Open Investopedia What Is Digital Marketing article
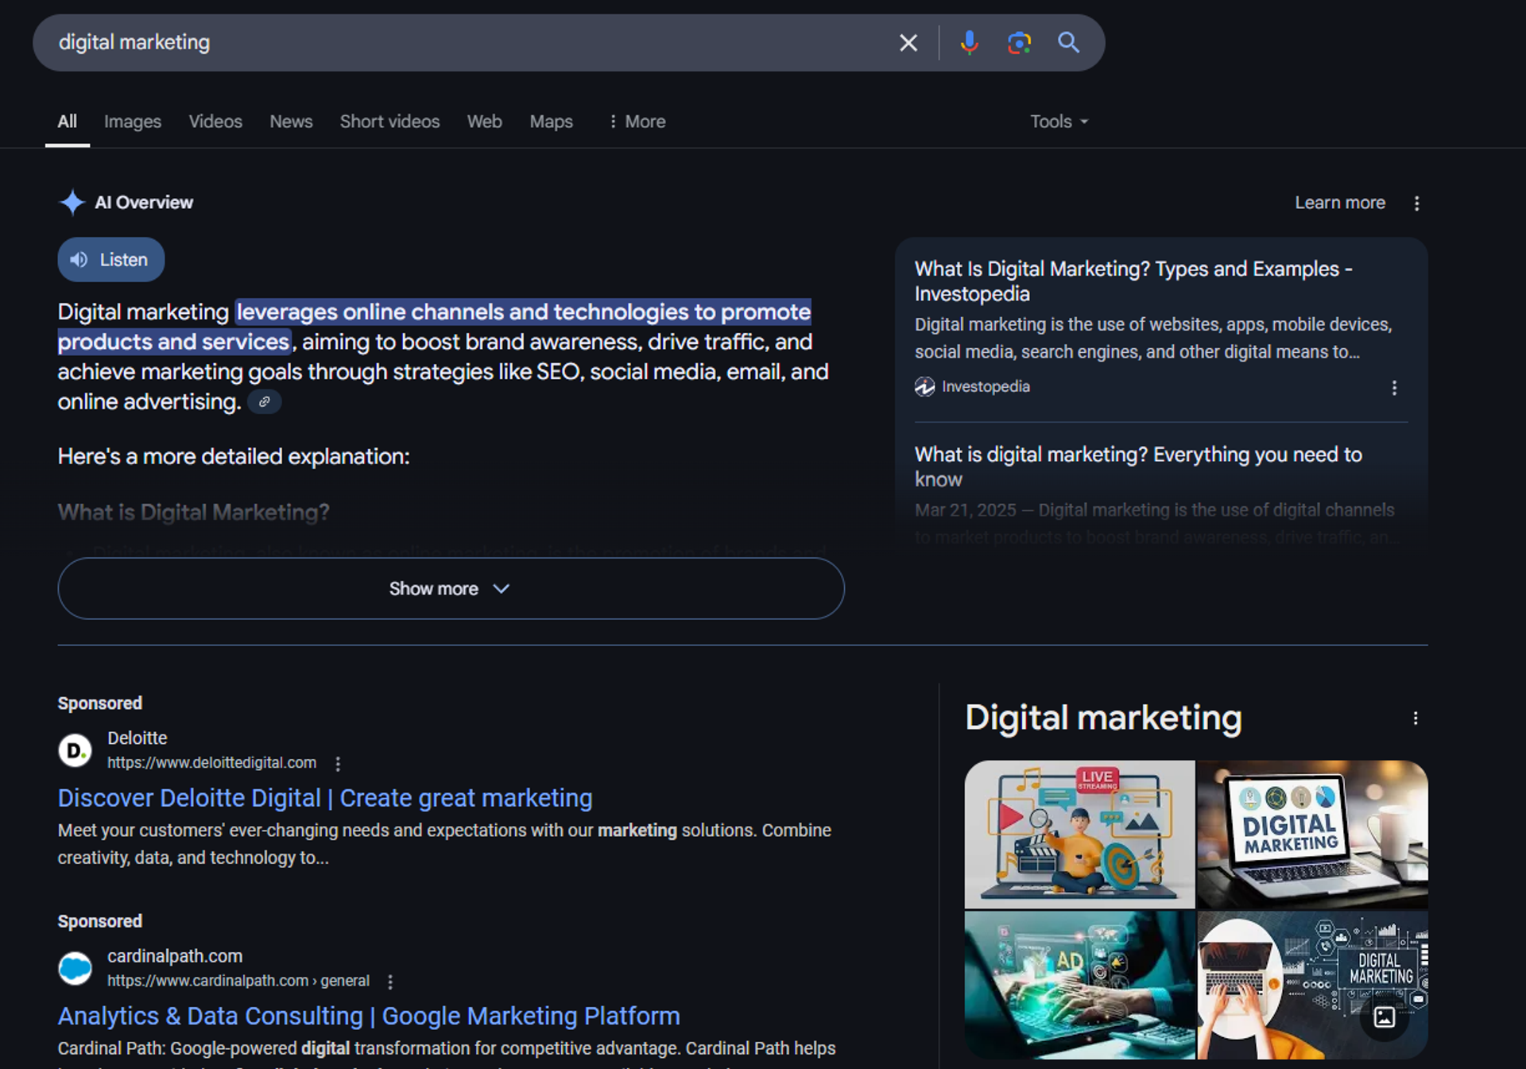The height and width of the screenshot is (1069, 1526). (1133, 281)
